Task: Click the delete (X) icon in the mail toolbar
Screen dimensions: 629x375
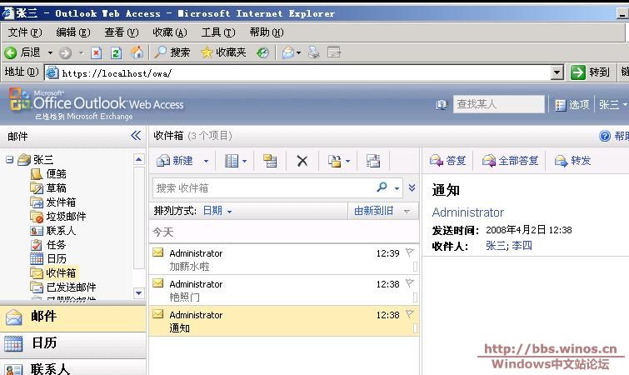Action: coord(302,161)
